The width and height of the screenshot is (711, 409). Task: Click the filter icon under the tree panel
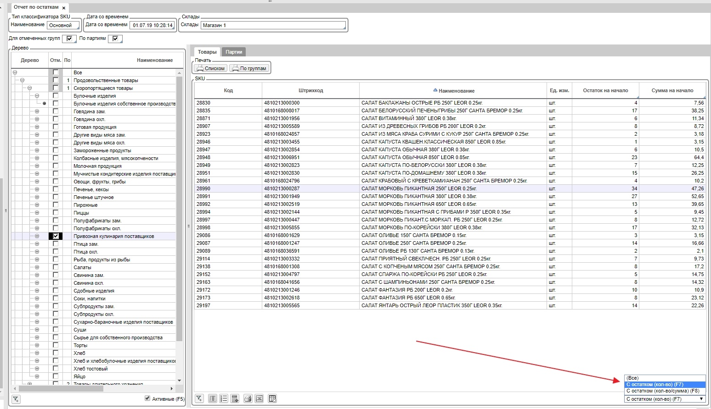click(x=16, y=399)
